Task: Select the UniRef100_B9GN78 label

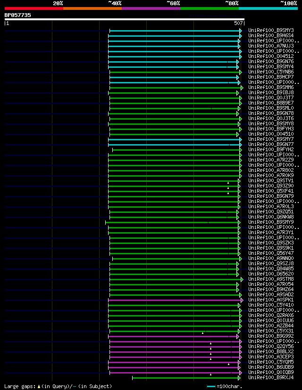Action: point(271,113)
